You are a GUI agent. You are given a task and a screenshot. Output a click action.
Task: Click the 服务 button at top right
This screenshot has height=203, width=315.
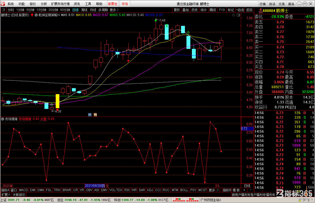tap(291, 4)
